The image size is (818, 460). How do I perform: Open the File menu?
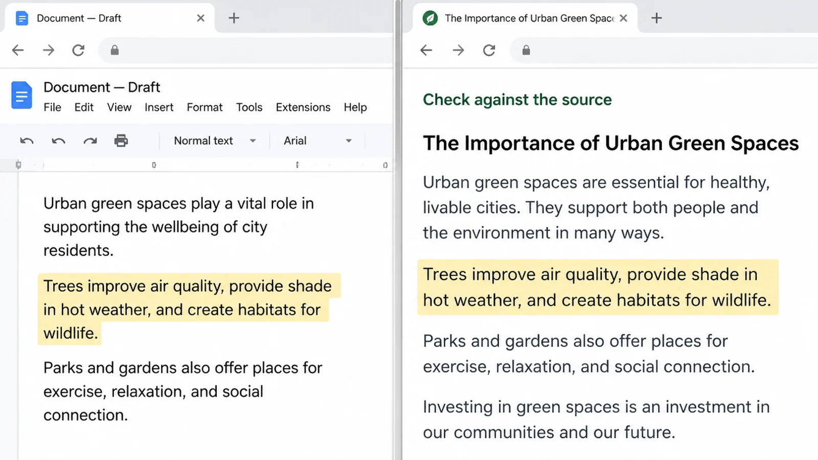point(52,107)
